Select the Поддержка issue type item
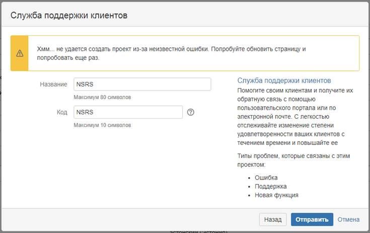Screen dimensions: 370x233 (x=271, y=186)
